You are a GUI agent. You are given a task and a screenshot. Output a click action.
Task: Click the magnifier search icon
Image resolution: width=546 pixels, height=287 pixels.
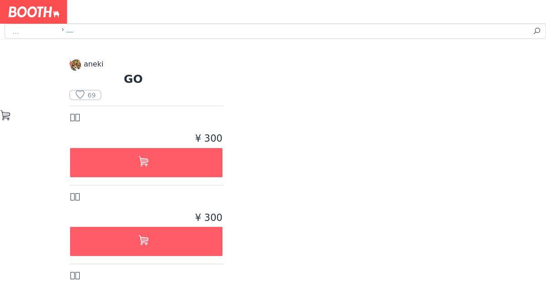[x=537, y=31]
